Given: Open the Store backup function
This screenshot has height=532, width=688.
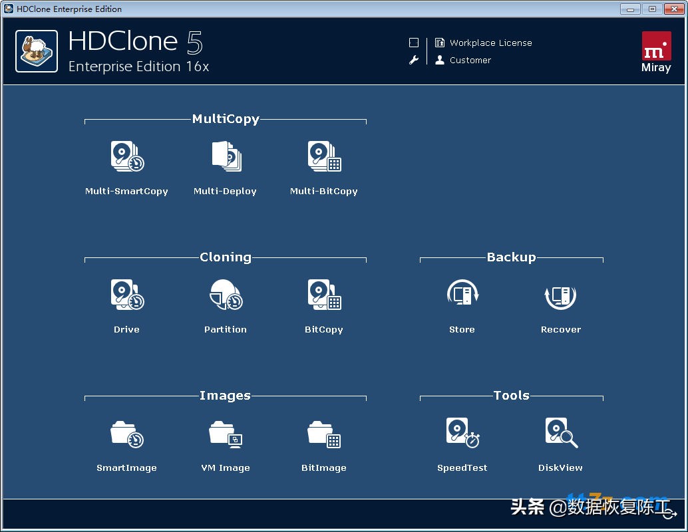Looking at the screenshot, I should pyautogui.click(x=462, y=295).
